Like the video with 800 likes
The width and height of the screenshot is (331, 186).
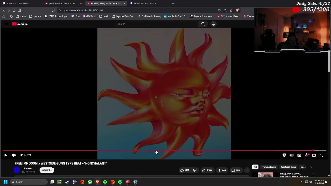(x=185, y=170)
